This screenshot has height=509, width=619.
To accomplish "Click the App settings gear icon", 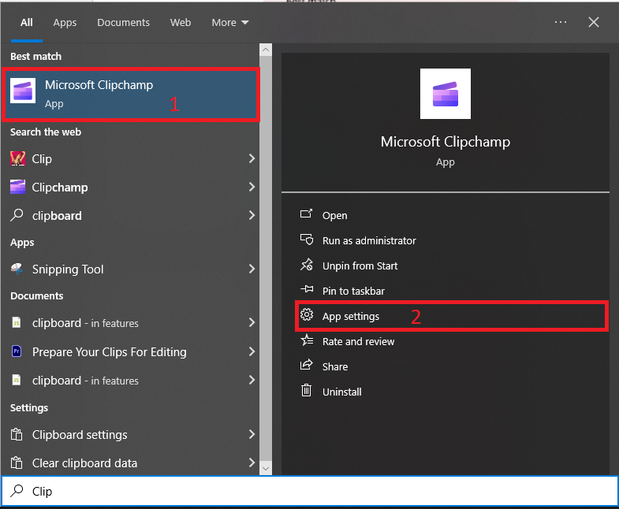I will click(x=307, y=316).
